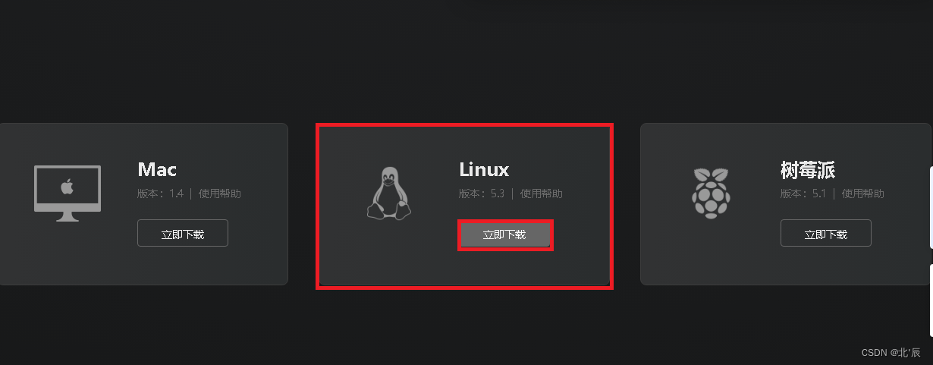Select the Mac heading text
This screenshot has width=933, height=365.
(x=157, y=168)
